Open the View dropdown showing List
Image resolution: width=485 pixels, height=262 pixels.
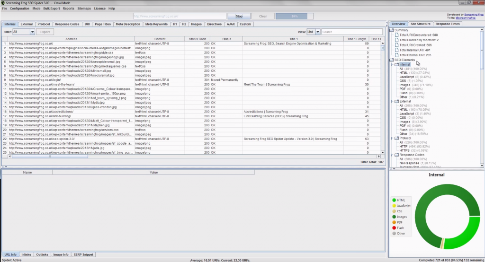click(x=313, y=32)
